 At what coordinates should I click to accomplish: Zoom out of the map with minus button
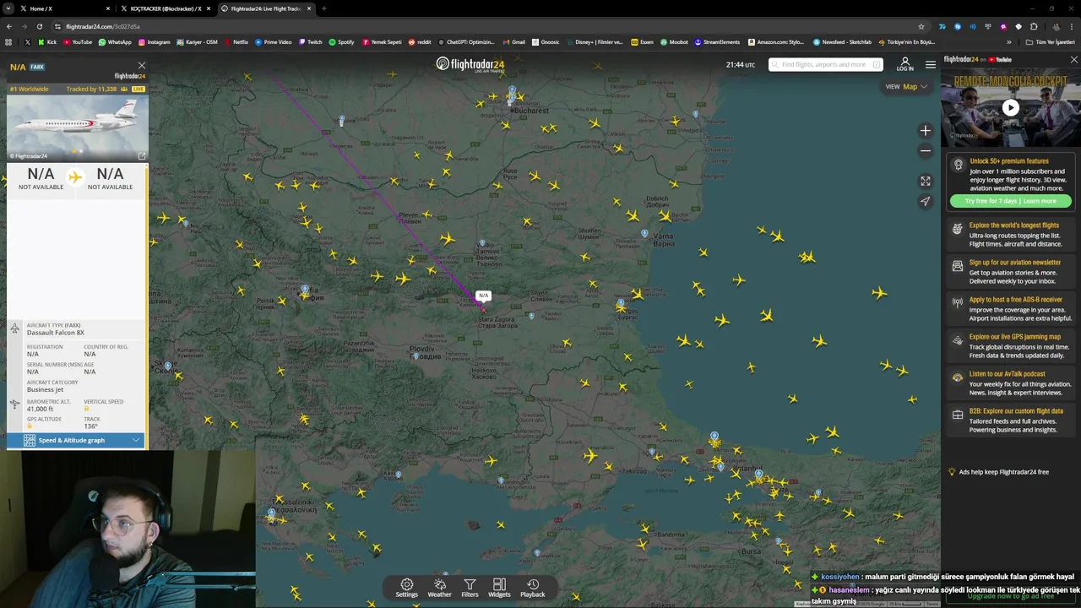(926, 151)
